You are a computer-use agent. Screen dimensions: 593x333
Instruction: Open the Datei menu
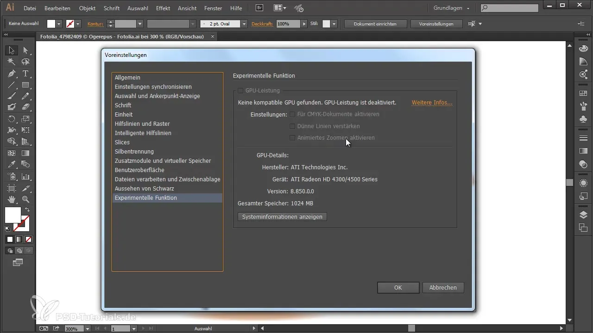coord(30,8)
